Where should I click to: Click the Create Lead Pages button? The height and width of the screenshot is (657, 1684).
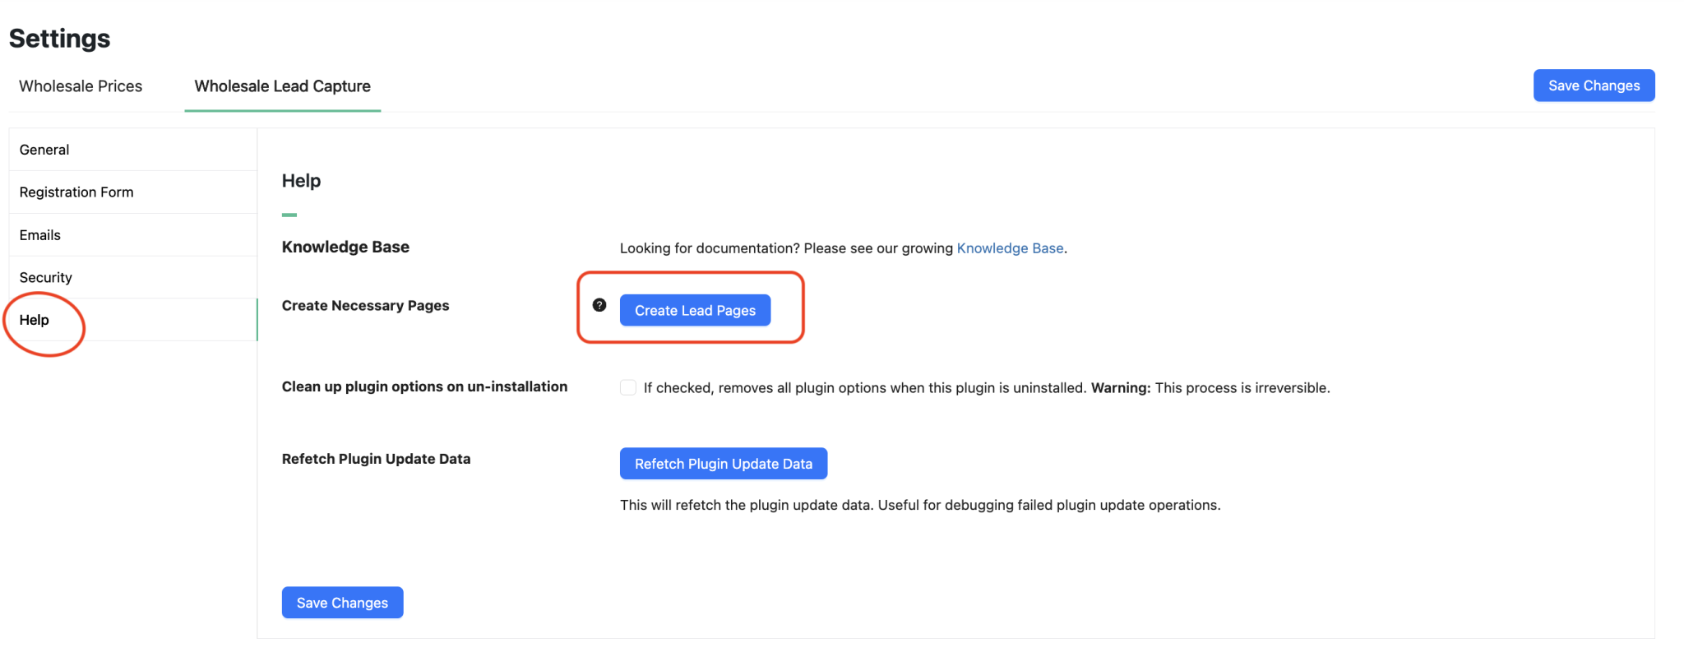click(695, 310)
